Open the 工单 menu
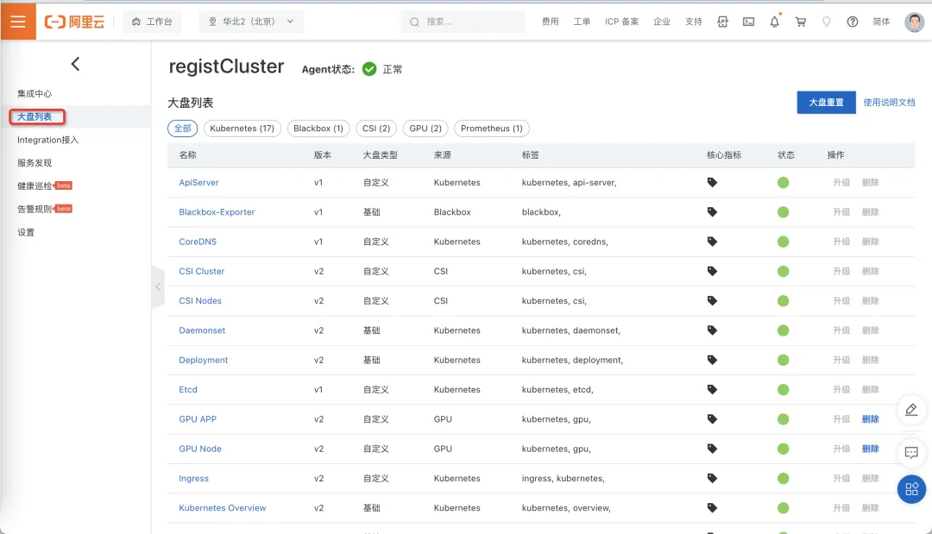Image resolution: width=932 pixels, height=534 pixels. click(582, 22)
